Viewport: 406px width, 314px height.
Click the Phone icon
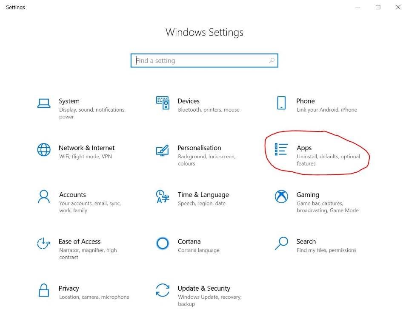tap(281, 103)
